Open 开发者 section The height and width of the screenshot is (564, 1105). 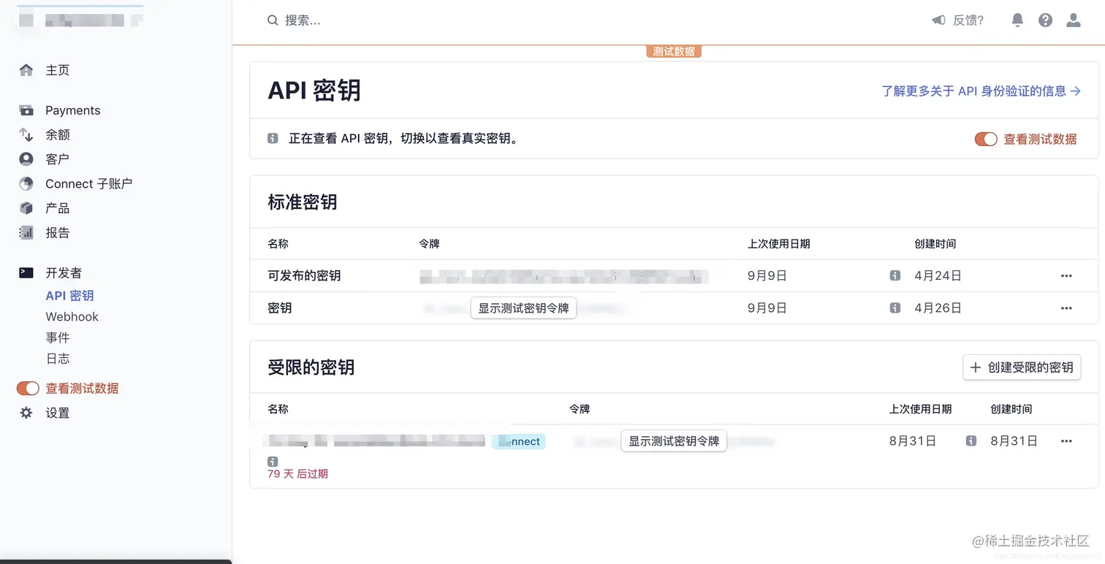pyautogui.click(x=64, y=273)
